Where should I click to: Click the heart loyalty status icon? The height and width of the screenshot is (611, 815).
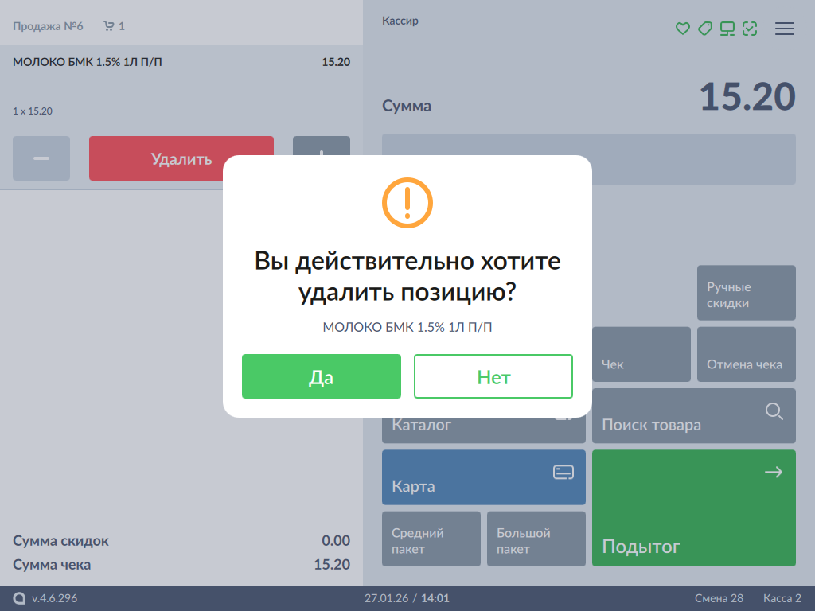(682, 29)
